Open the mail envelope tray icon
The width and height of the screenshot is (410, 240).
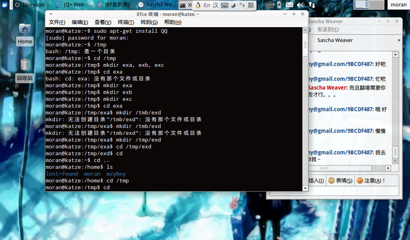(x=289, y=5)
